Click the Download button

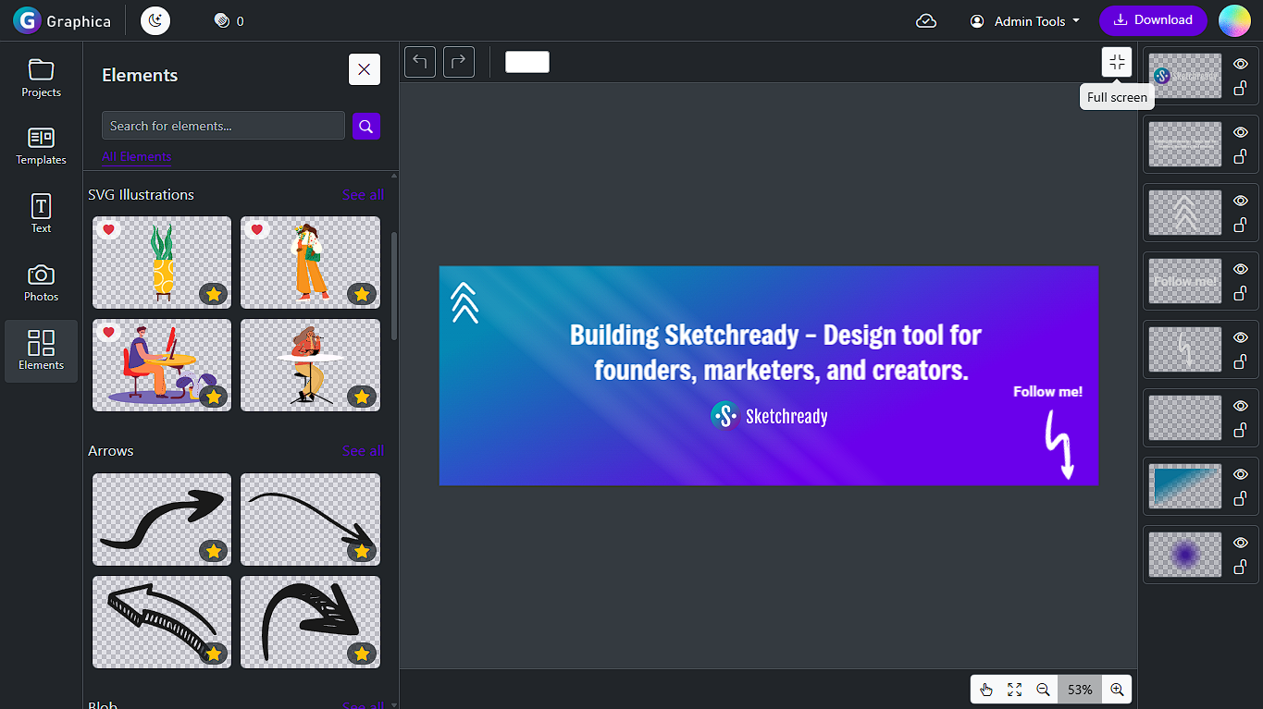pos(1153,20)
